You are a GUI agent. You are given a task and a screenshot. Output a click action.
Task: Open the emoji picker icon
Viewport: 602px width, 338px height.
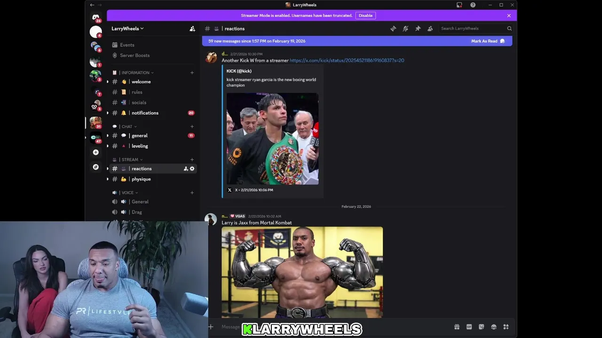pyautogui.click(x=493, y=327)
